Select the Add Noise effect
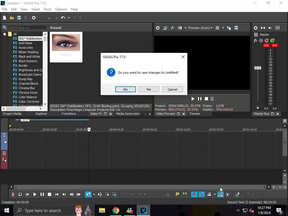Image resolution: width=288 pixels, height=216 pixels. [25, 43]
